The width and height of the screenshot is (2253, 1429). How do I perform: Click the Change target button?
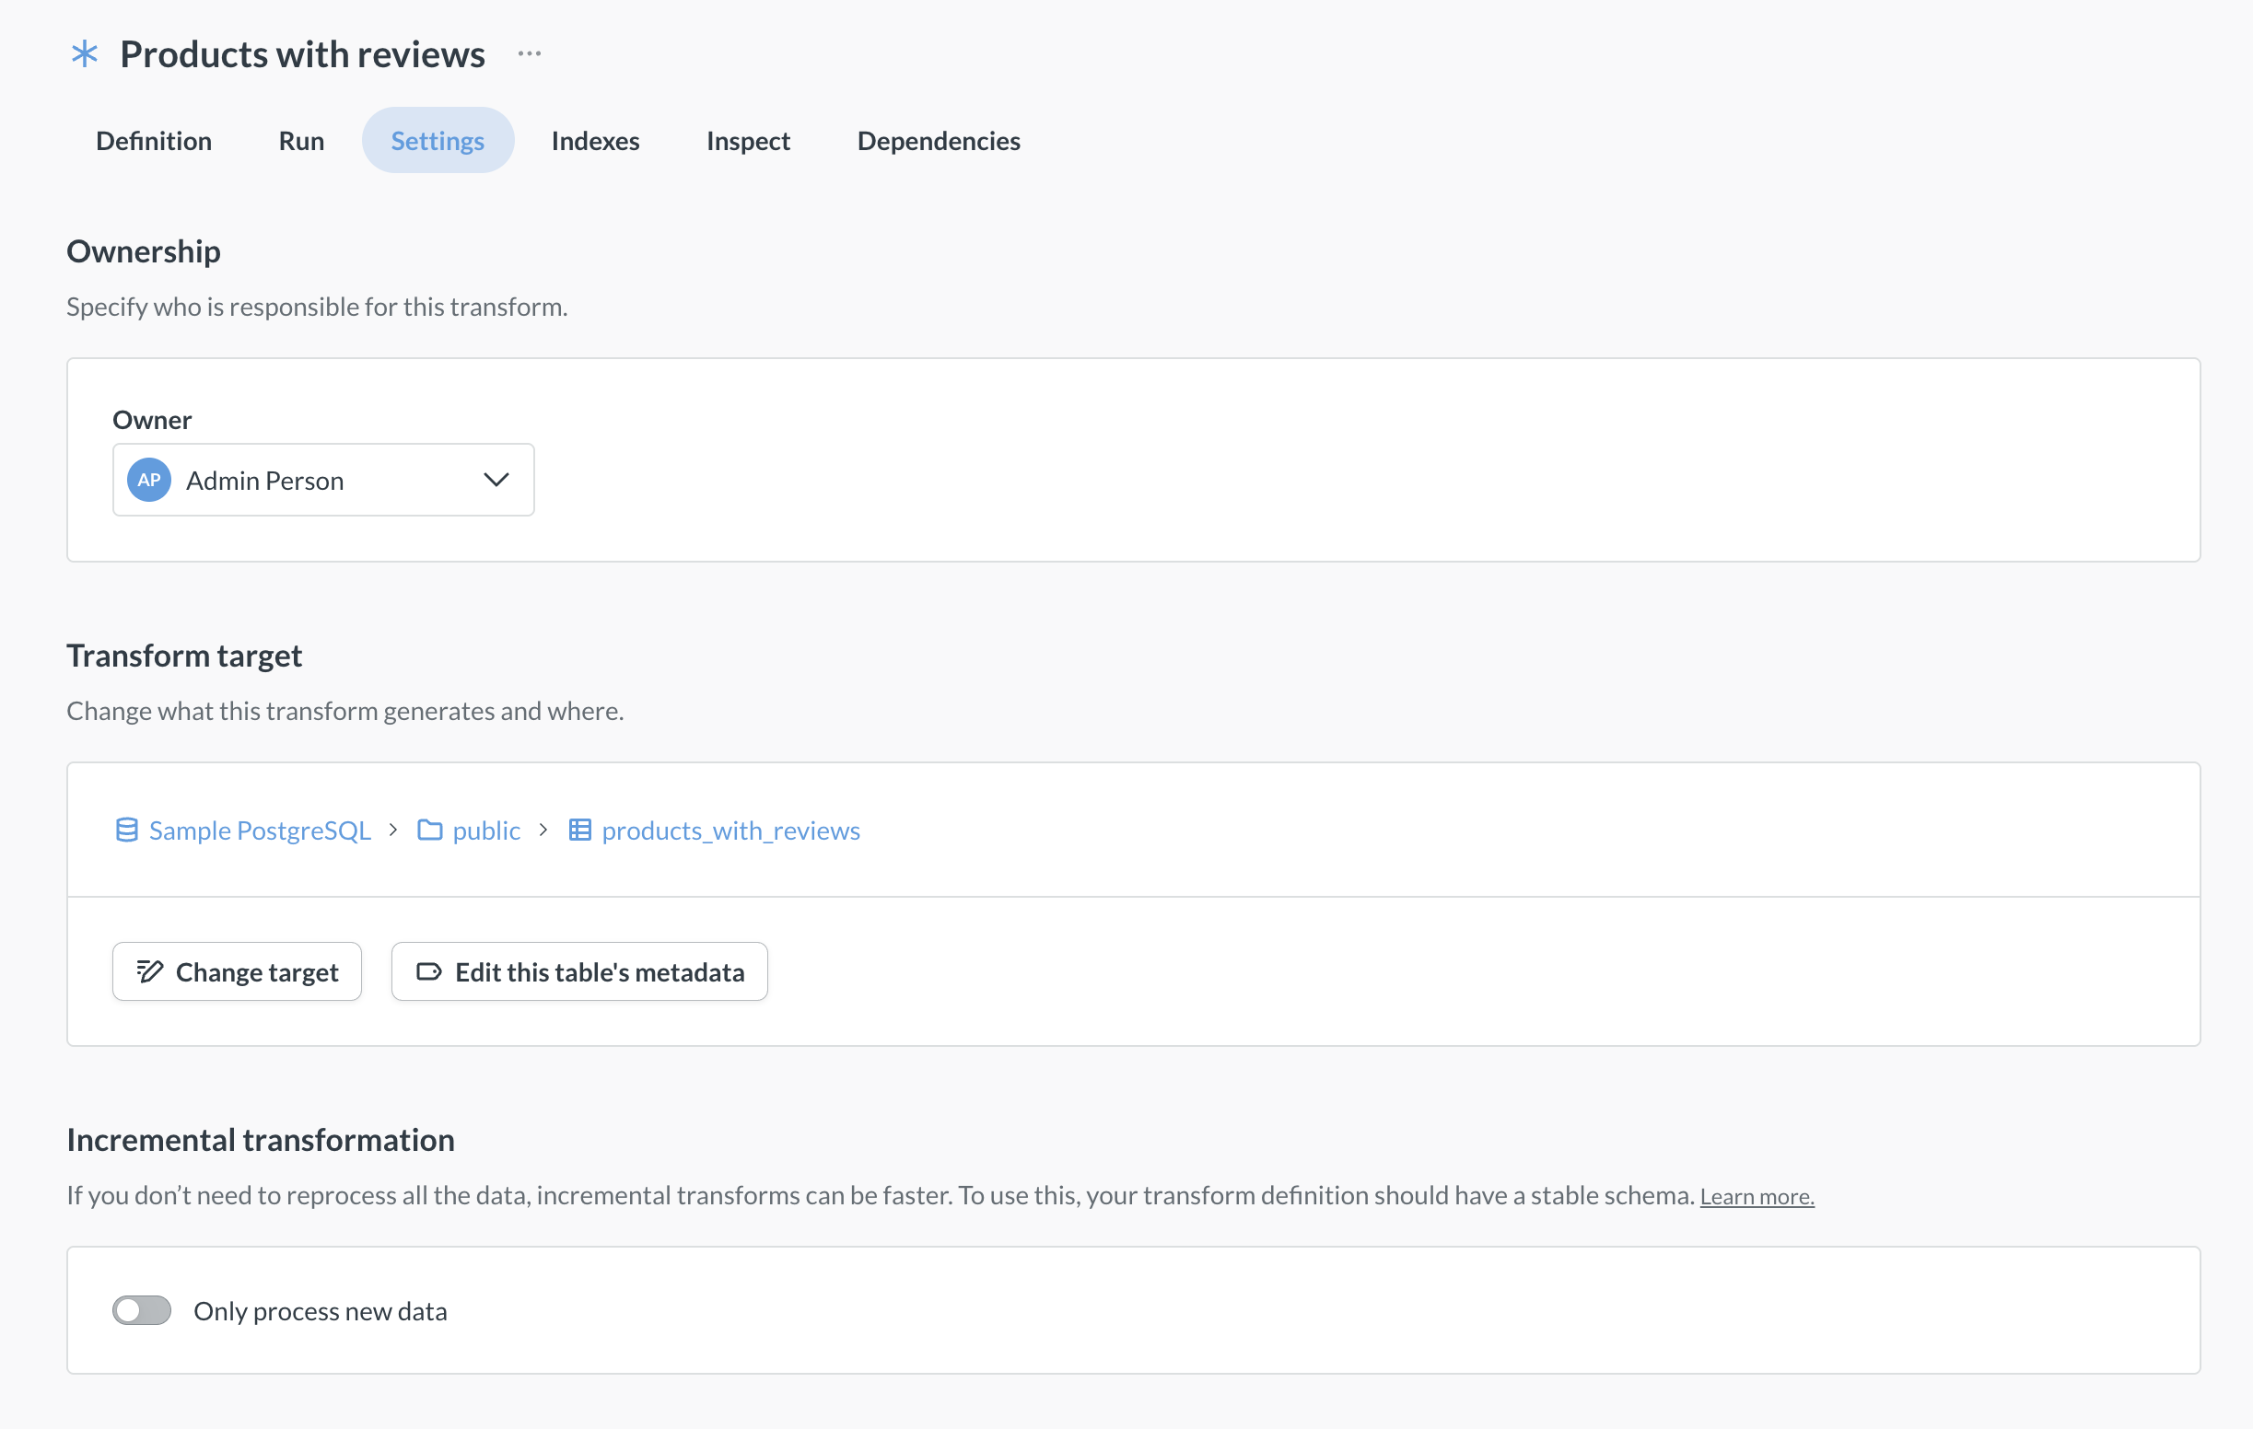237,971
